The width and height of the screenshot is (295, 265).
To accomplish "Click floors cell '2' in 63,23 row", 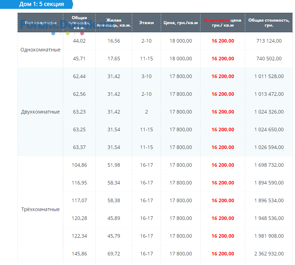I will (x=146, y=112).
